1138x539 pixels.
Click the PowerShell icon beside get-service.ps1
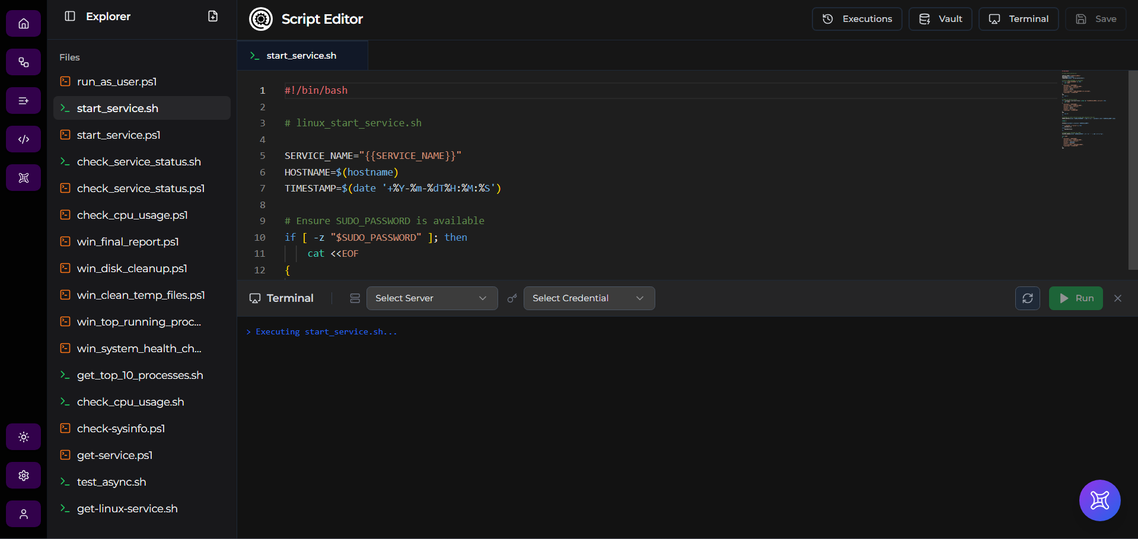click(x=65, y=455)
